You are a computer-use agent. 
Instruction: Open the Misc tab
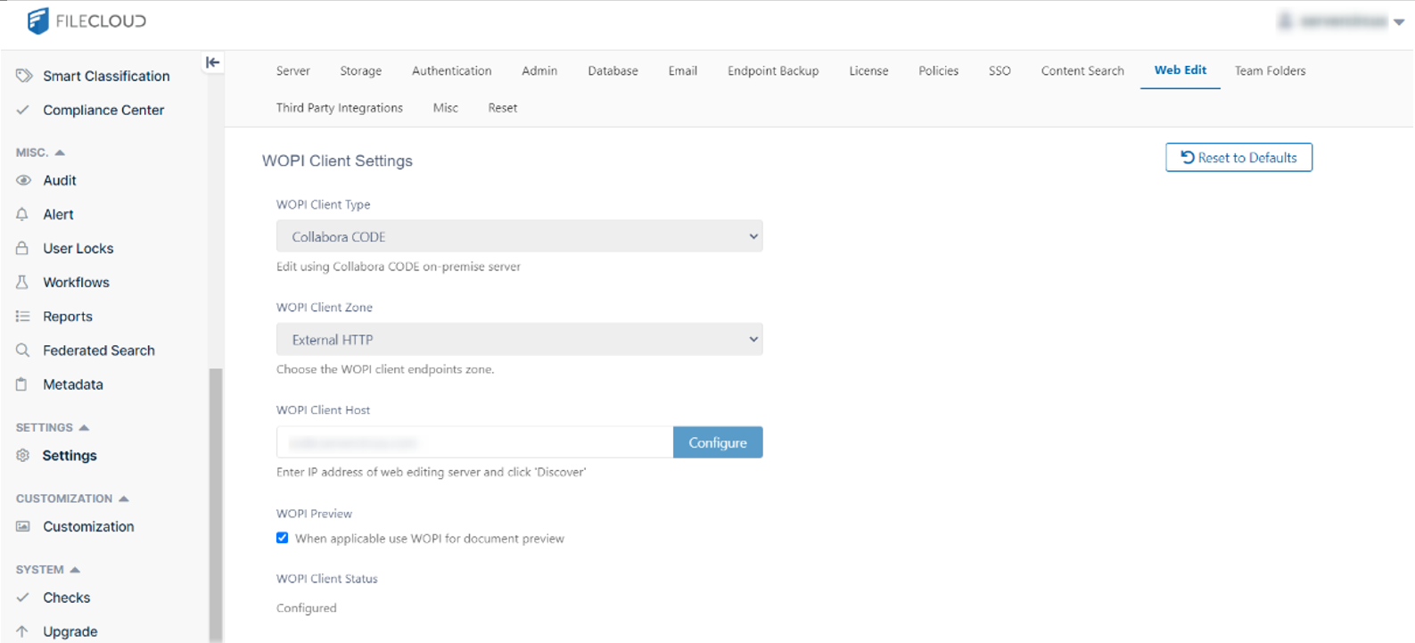[445, 108]
